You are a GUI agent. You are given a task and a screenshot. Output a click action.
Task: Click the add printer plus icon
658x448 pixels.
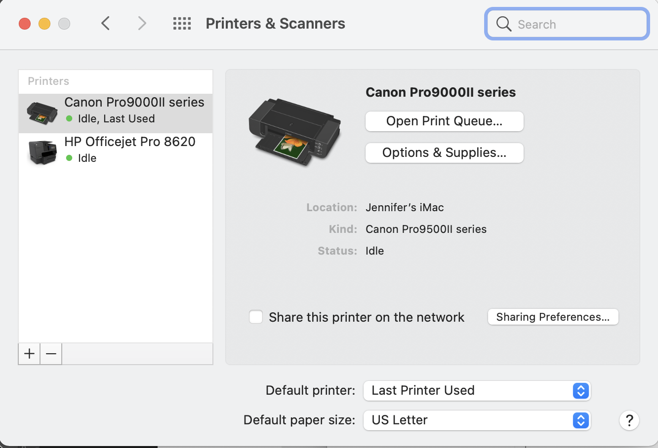(29, 354)
